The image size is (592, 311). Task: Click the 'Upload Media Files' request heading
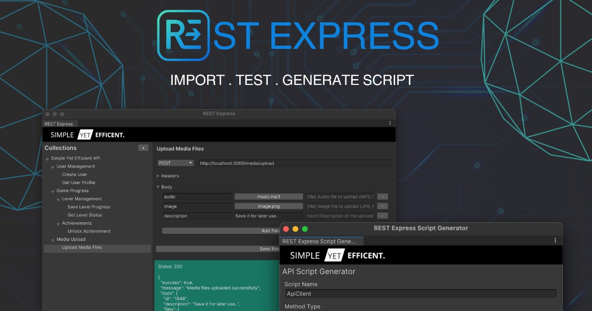180,149
